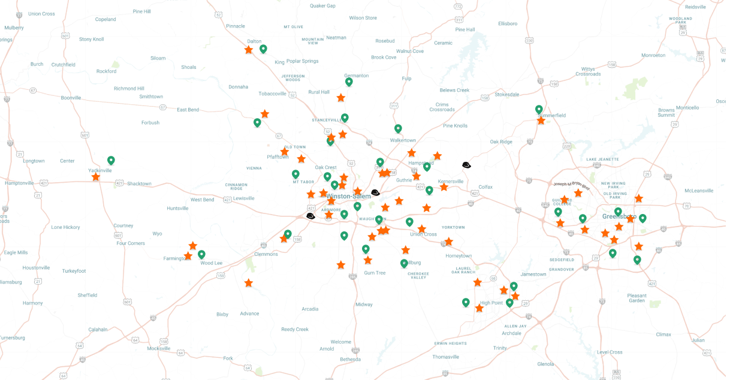Image resolution: width=730 pixels, height=380 pixels.
Task: Open the green pin above Wood Lee
Action: tap(201, 254)
